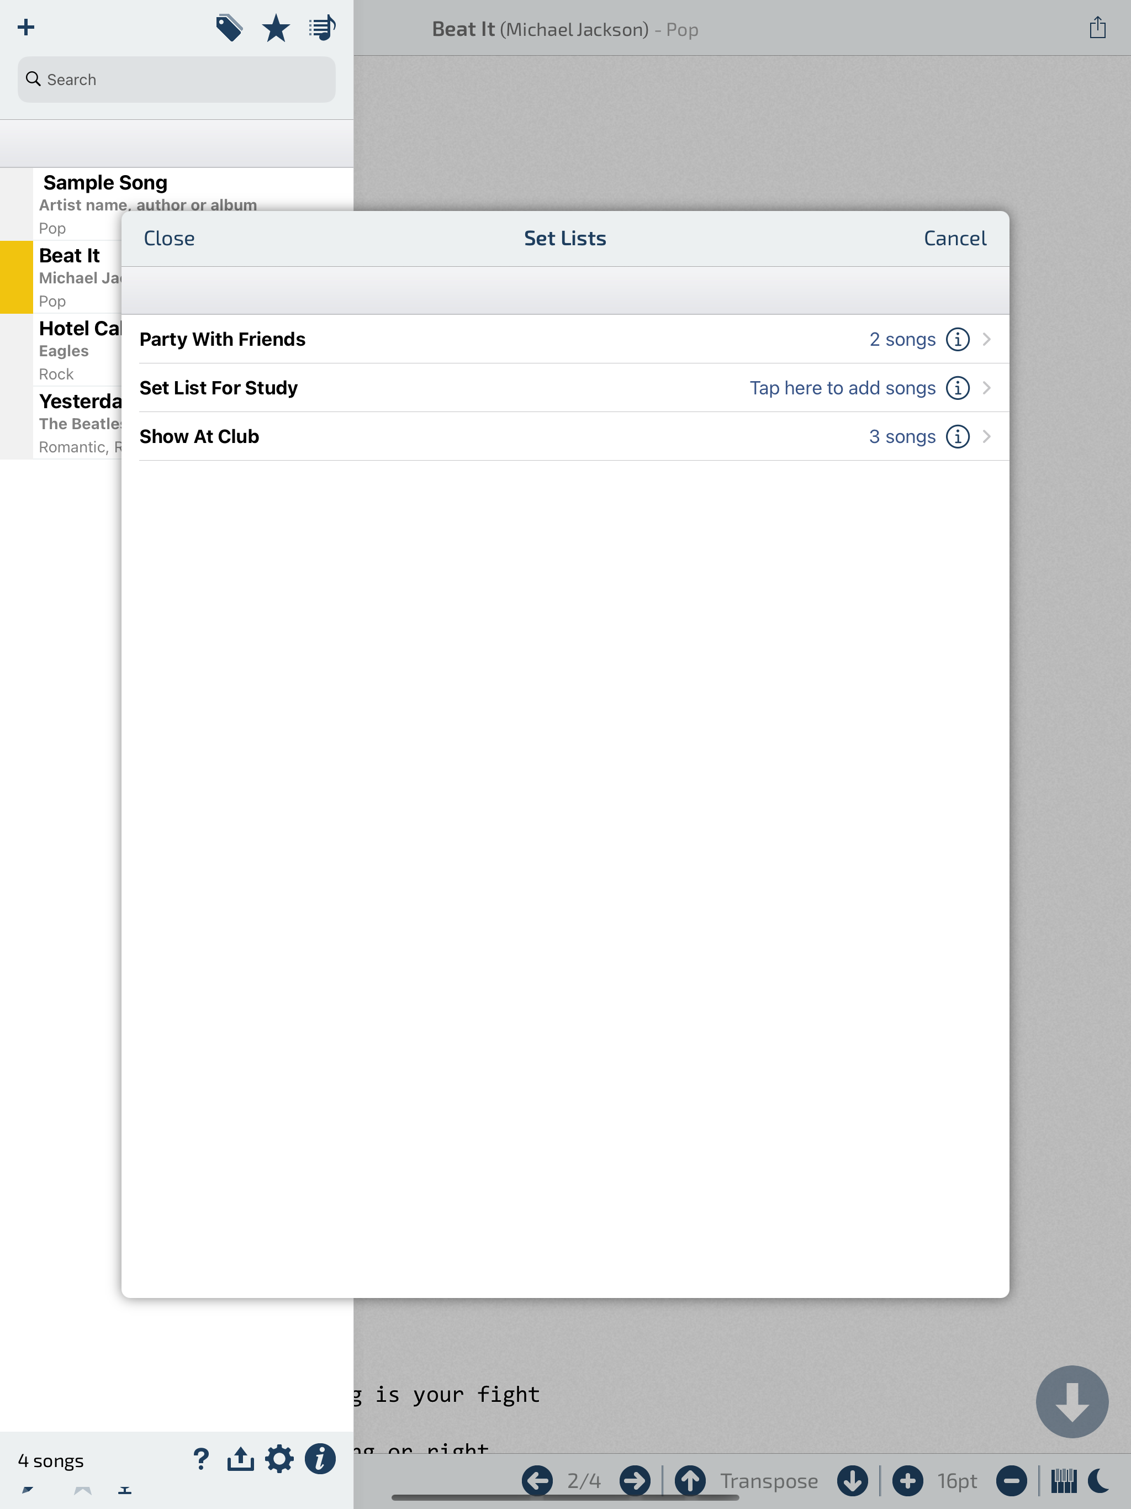Screen dimensions: 1131x1509
Task: Go to next song arrow
Action: point(635,1480)
